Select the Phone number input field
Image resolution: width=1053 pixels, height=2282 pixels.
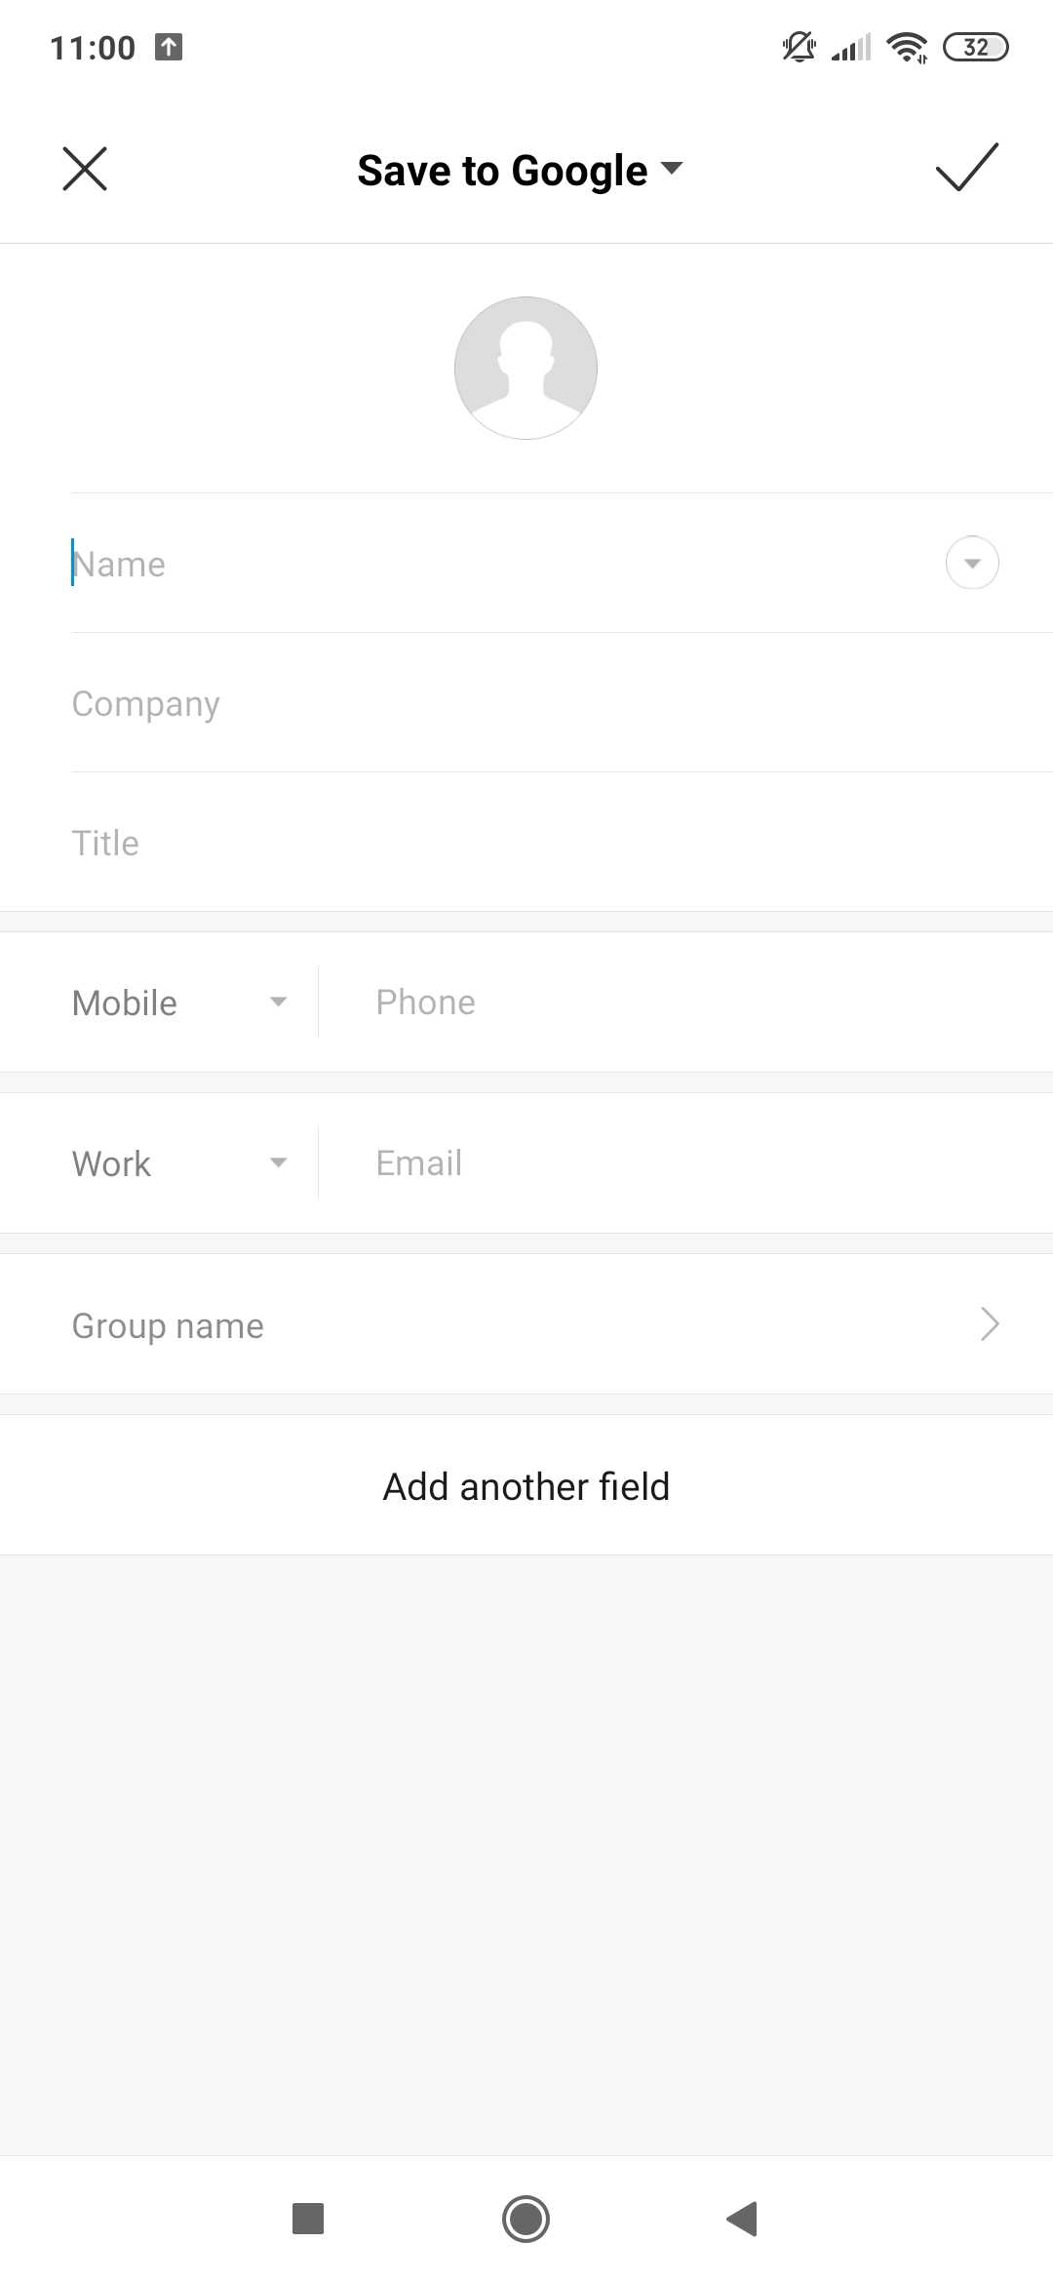pyautogui.click(x=682, y=1003)
